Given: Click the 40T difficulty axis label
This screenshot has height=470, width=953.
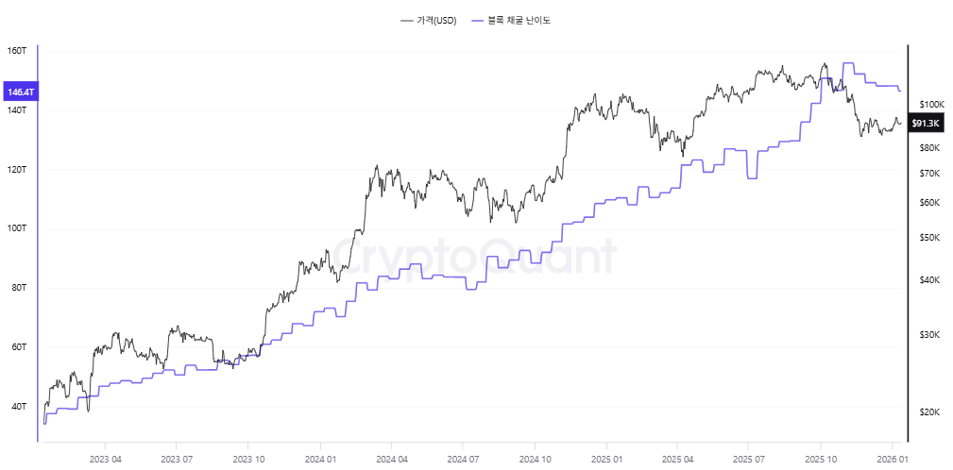Looking at the screenshot, I should 18,407.
